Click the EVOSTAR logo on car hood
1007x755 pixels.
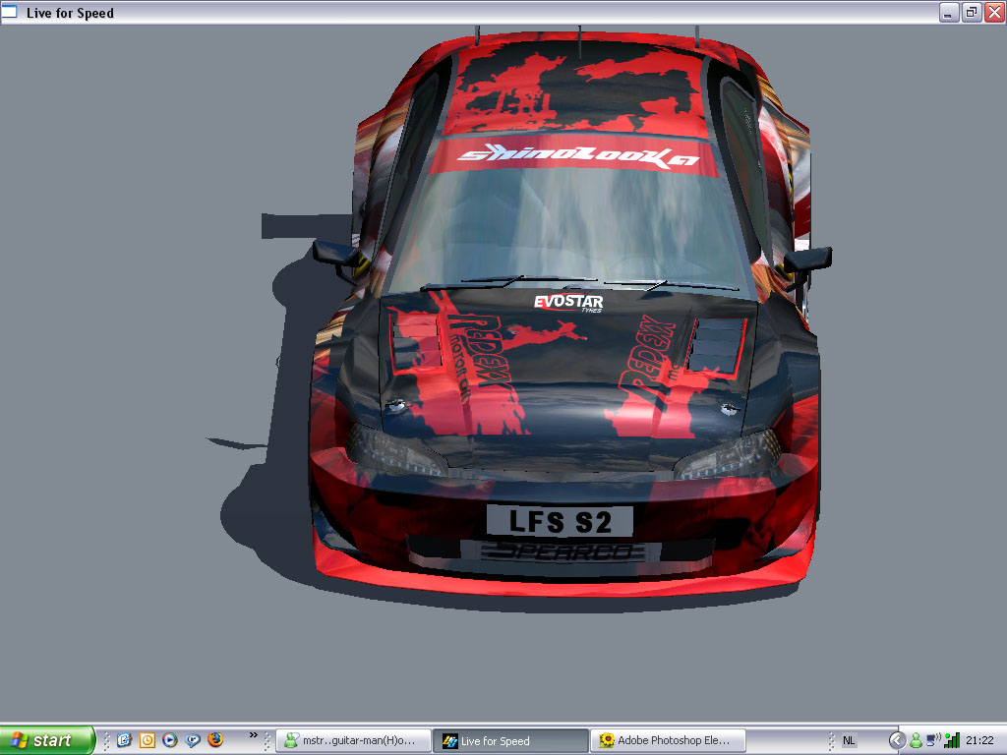568,303
